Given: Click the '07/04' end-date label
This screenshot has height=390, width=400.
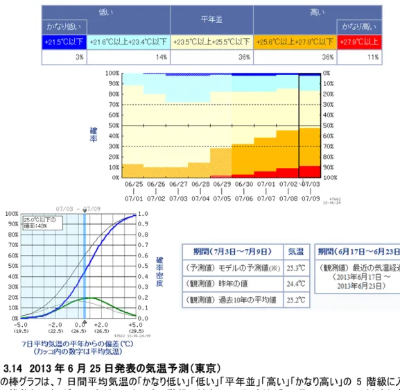Looking at the screenshot, I should point(200,198).
